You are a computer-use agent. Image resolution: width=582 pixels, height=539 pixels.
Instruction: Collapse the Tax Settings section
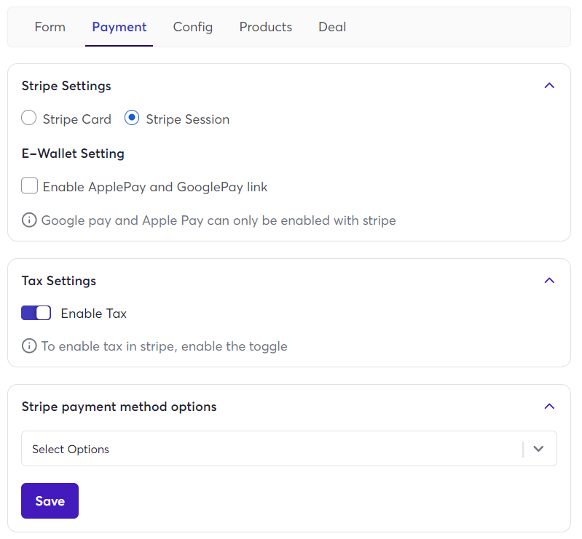(549, 281)
